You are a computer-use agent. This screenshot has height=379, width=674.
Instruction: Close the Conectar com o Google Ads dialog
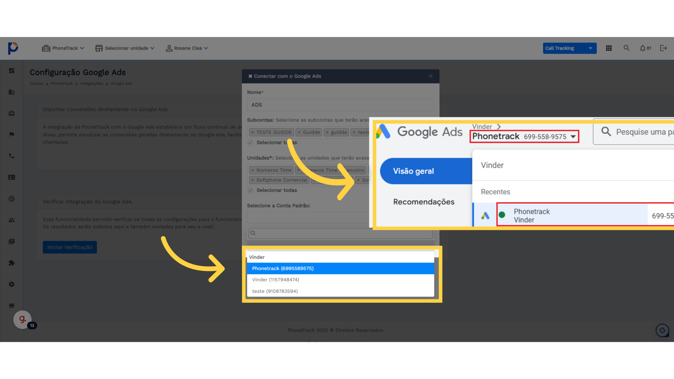tap(430, 76)
